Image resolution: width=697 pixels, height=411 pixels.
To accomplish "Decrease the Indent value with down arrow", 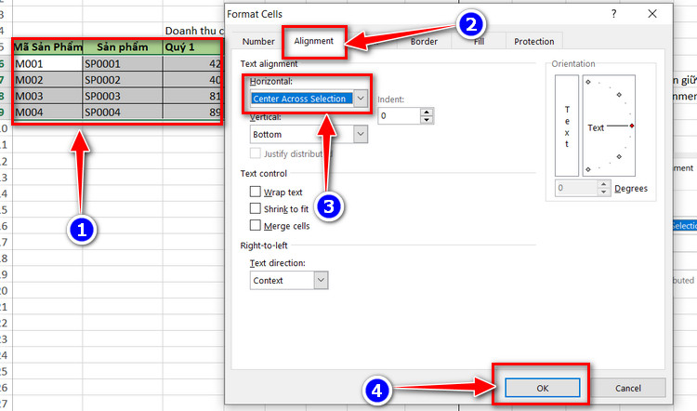I will click(427, 120).
